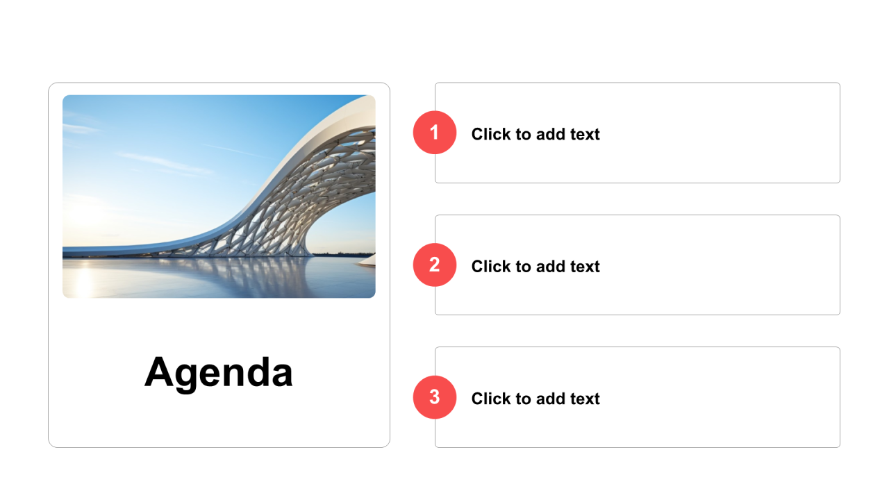The width and height of the screenshot is (889, 500).
Task: Click the second "Click to add text" placeholder
Action: point(535,267)
